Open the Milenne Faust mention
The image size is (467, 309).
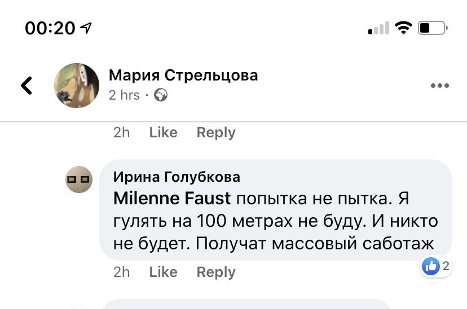[x=172, y=198]
